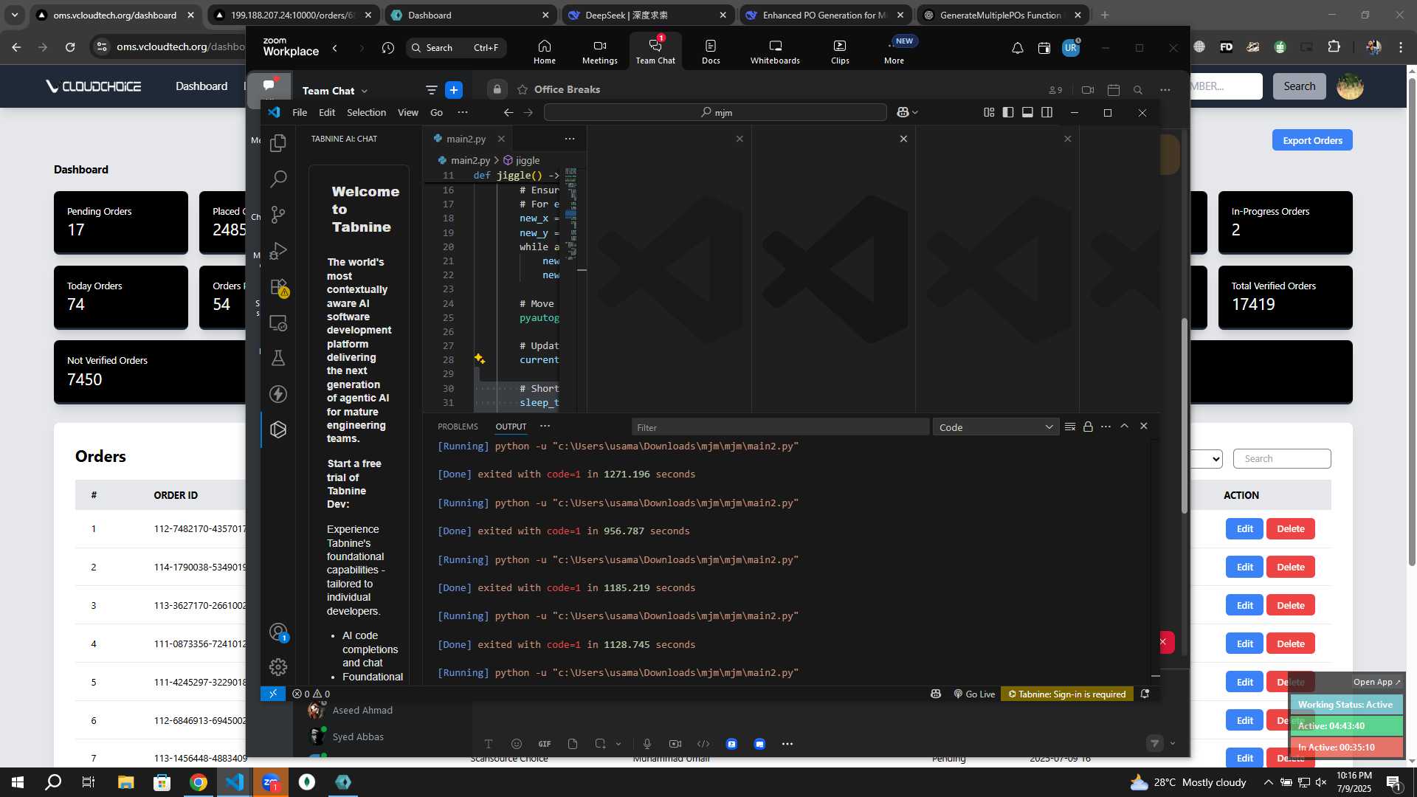This screenshot has height=797, width=1417.
Task: Open View menu in VS Code
Action: 408,112
